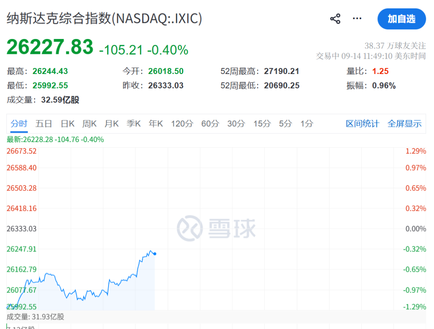Click the 1.29% right axis label
Viewport: 434px width, 329px height.
click(416, 151)
